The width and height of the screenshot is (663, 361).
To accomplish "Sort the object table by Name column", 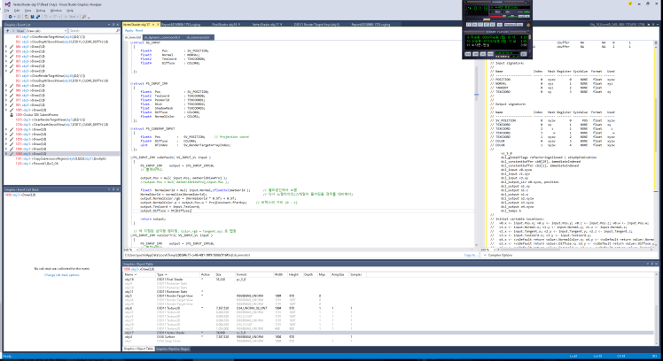I will tap(130, 274).
